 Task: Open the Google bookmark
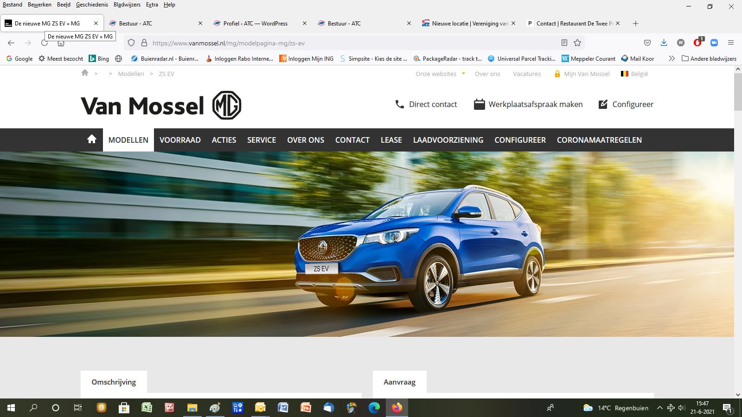click(19, 58)
